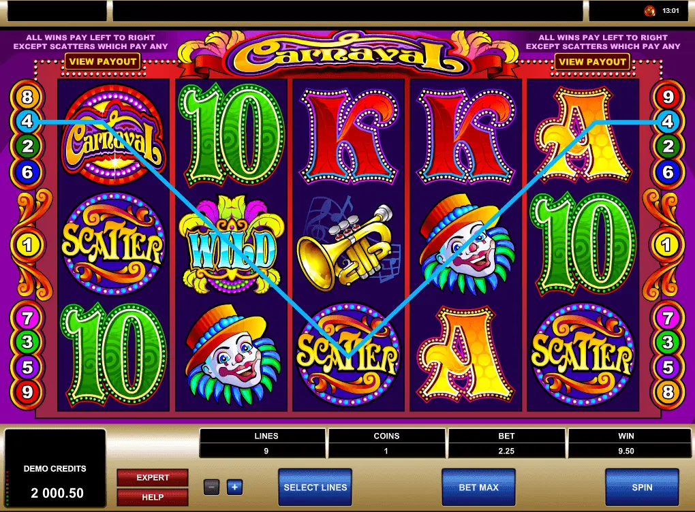This screenshot has height=512, width=695.
Task: Click the golden trumpet symbol
Action: coord(349,245)
